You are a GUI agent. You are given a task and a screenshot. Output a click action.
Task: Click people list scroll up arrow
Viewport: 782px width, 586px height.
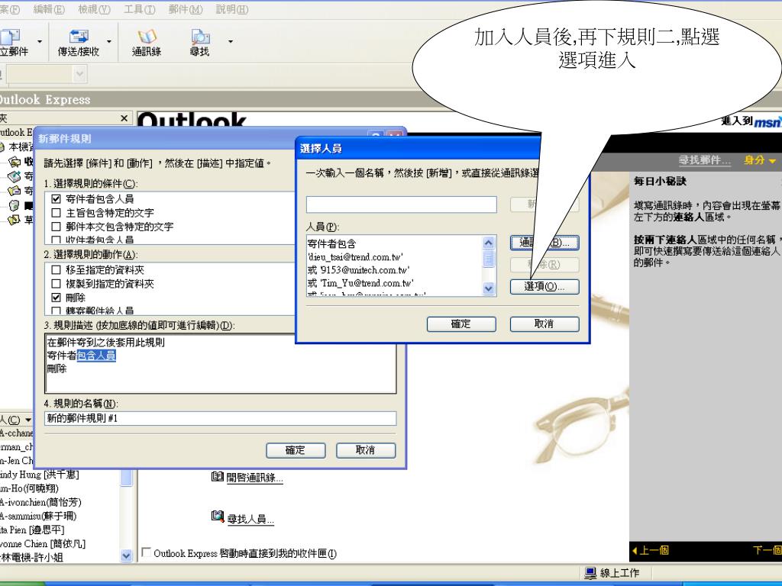tap(489, 243)
